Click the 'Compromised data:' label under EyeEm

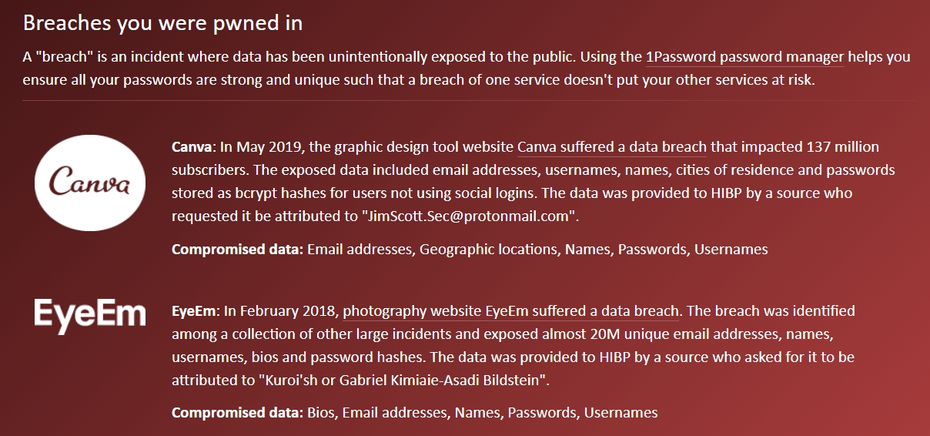click(238, 413)
